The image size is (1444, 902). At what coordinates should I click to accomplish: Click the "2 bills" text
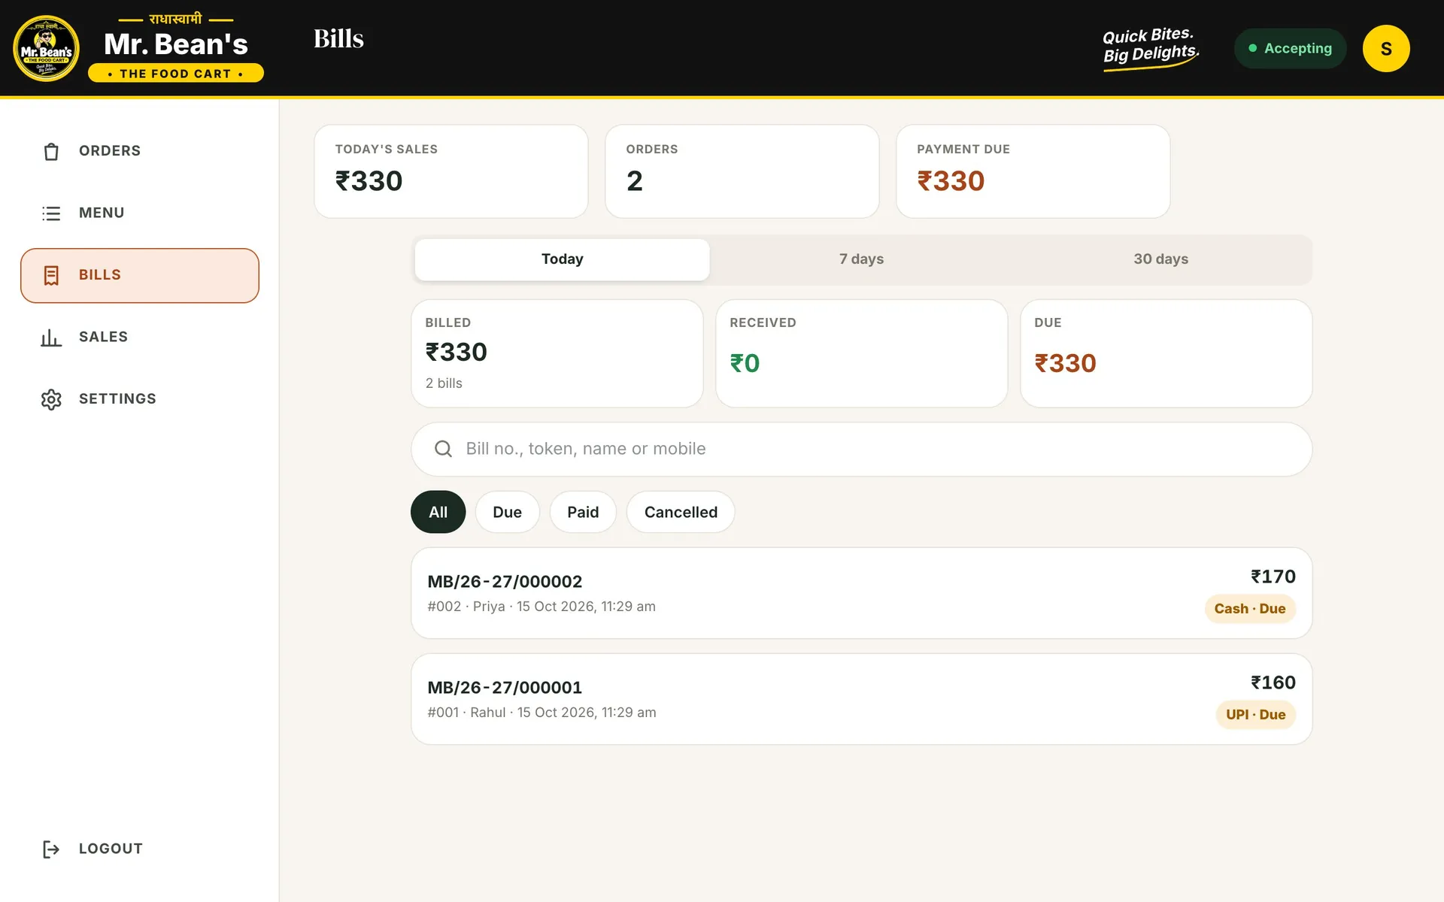coord(444,383)
